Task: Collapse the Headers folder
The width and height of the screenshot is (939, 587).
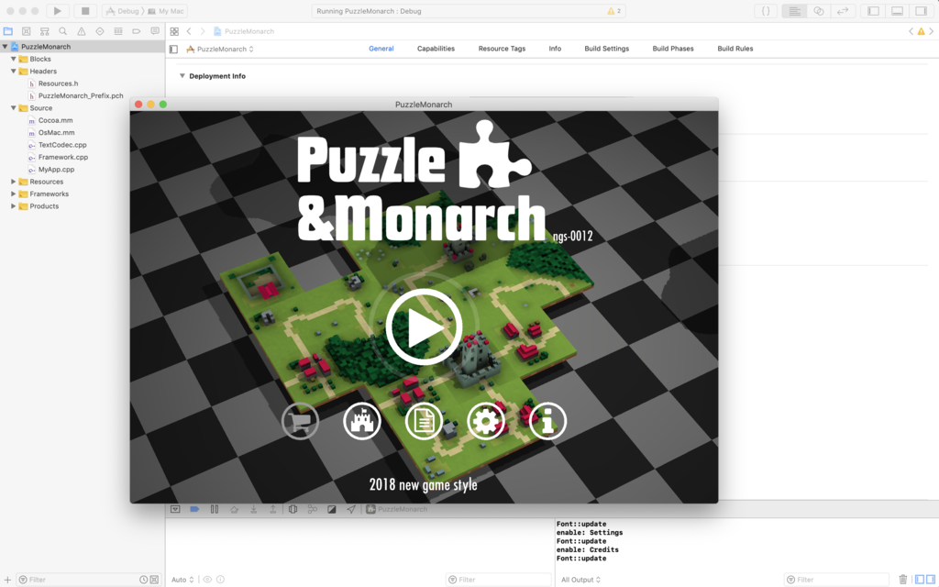Action: click(13, 72)
